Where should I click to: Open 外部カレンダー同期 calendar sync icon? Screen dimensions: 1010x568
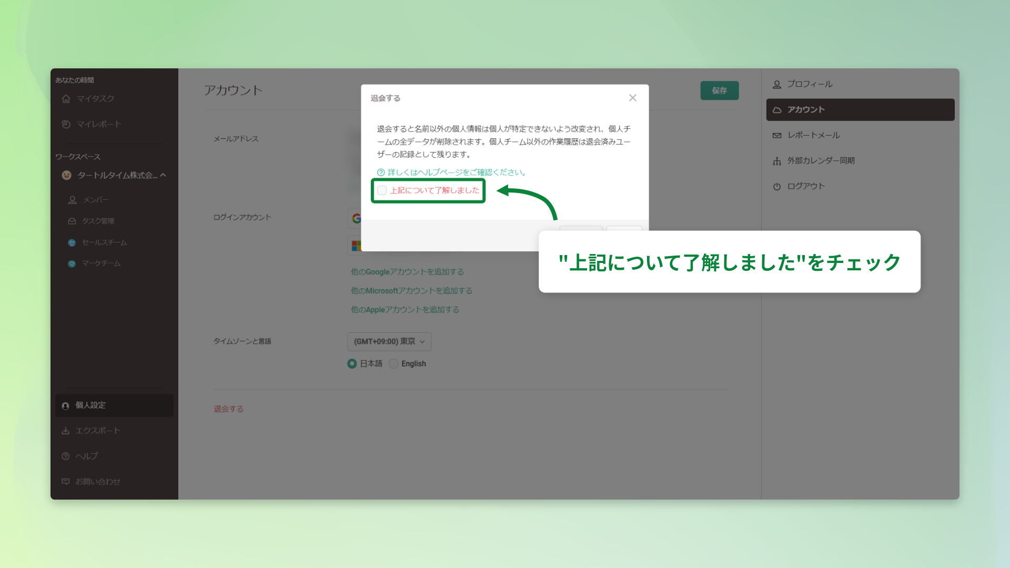point(777,161)
